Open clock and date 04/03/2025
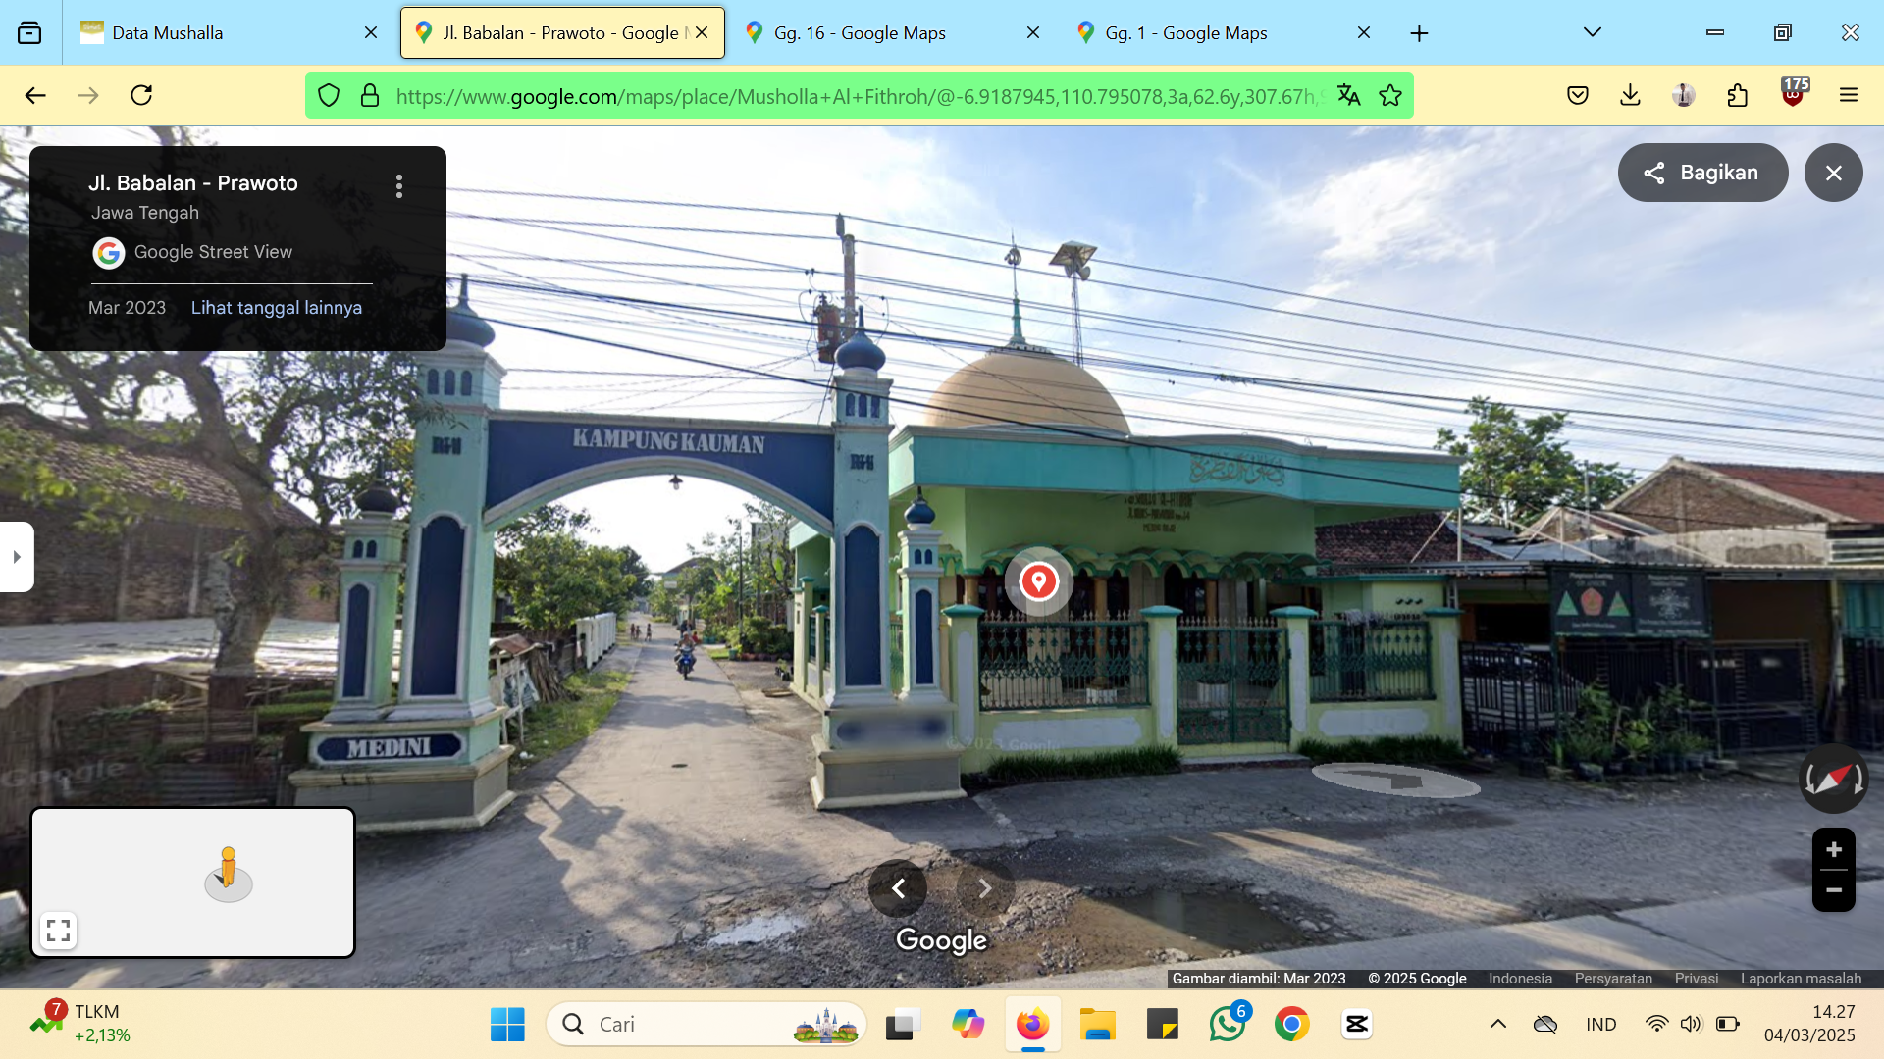Screen dimensions: 1884x1059 coord(1809,1024)
